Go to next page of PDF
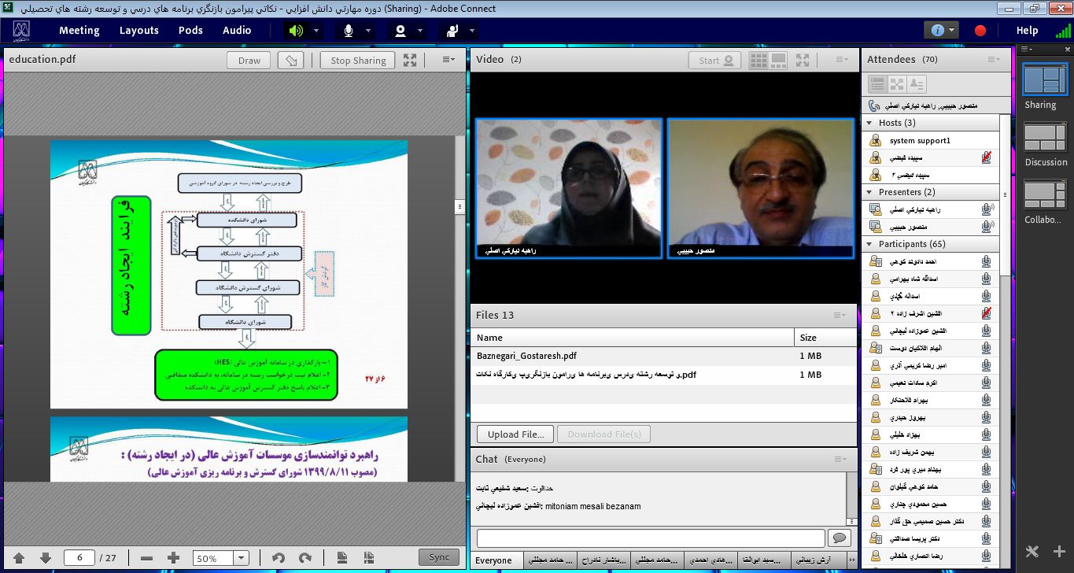Viewport: 1074px width, 573px height. (x=45, y=558)
